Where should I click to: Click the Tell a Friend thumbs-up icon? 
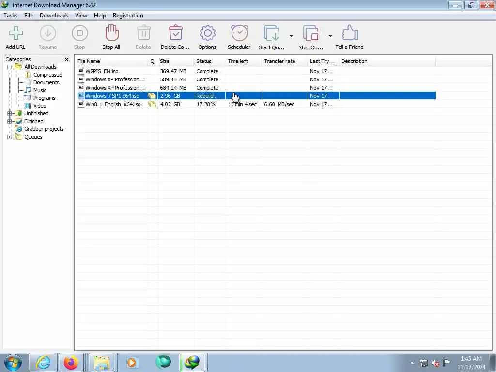coord(350,33)
